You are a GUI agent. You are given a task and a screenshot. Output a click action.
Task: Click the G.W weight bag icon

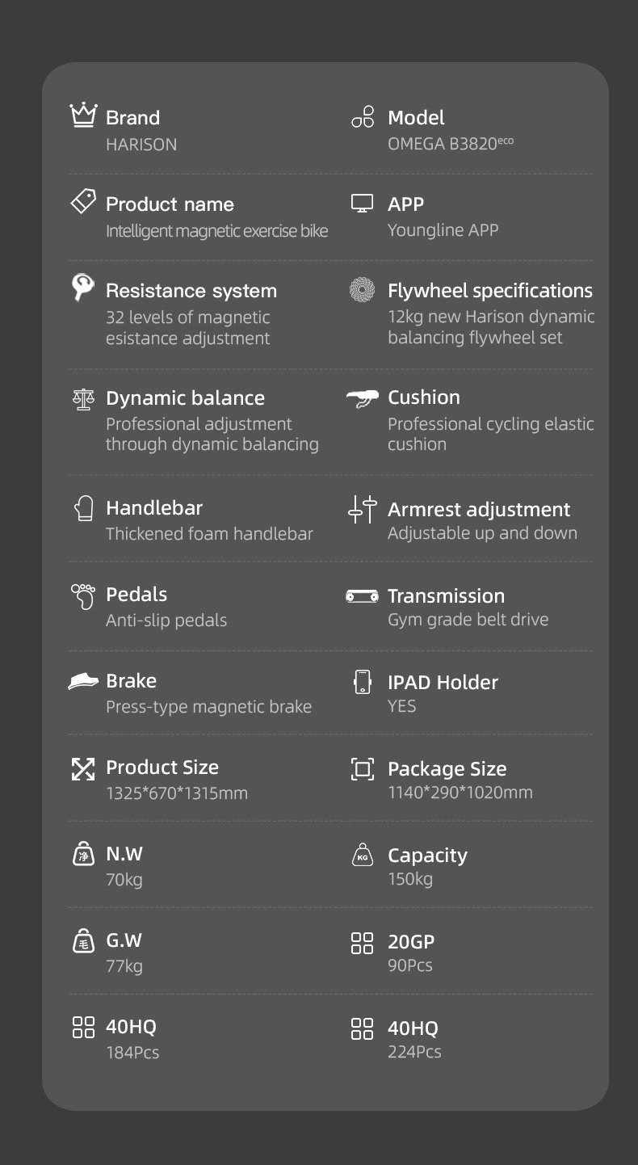point(83,940)
